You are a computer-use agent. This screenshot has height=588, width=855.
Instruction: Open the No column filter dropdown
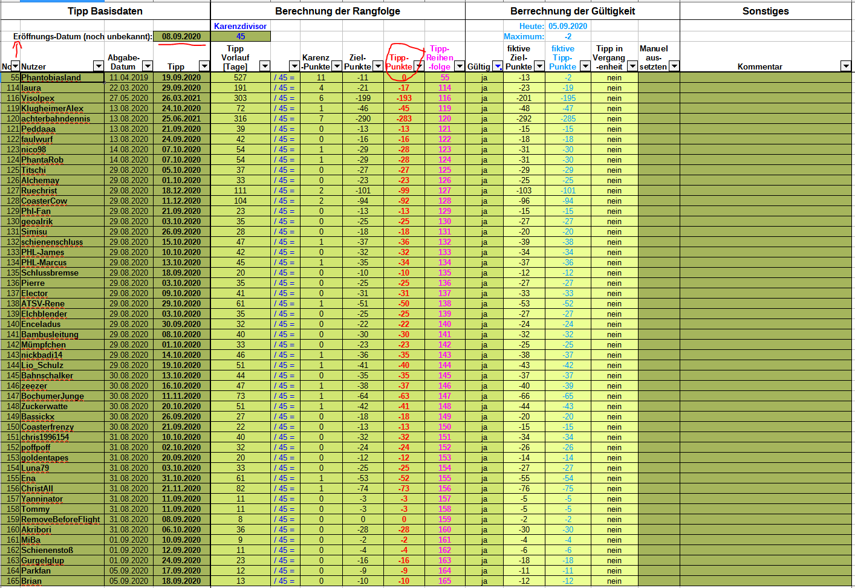pos(15,66)
